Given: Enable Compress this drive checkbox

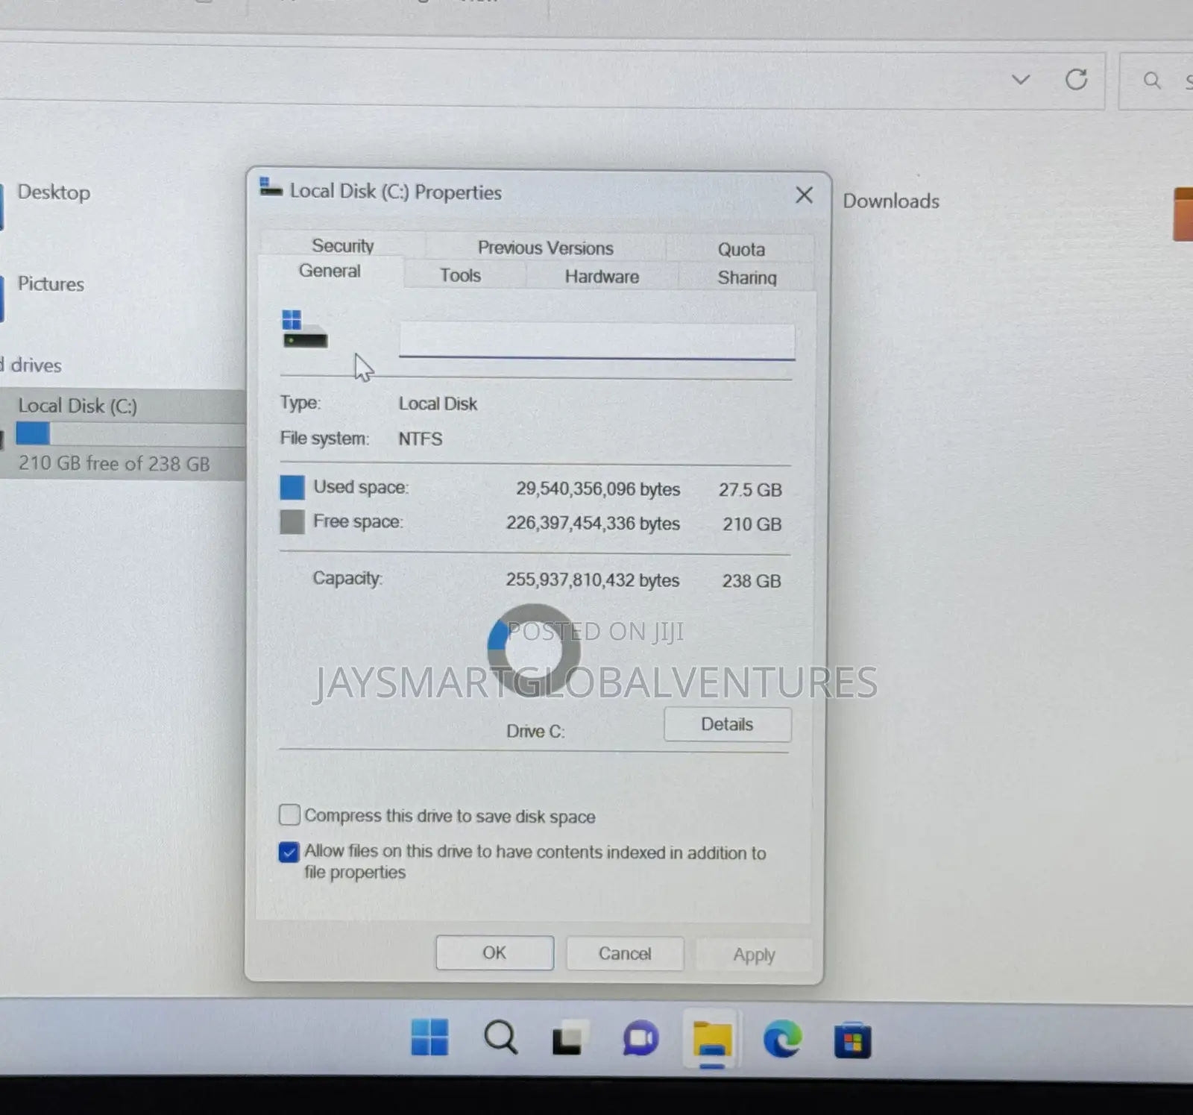Looking at the screenshot, I should (289, 814).
